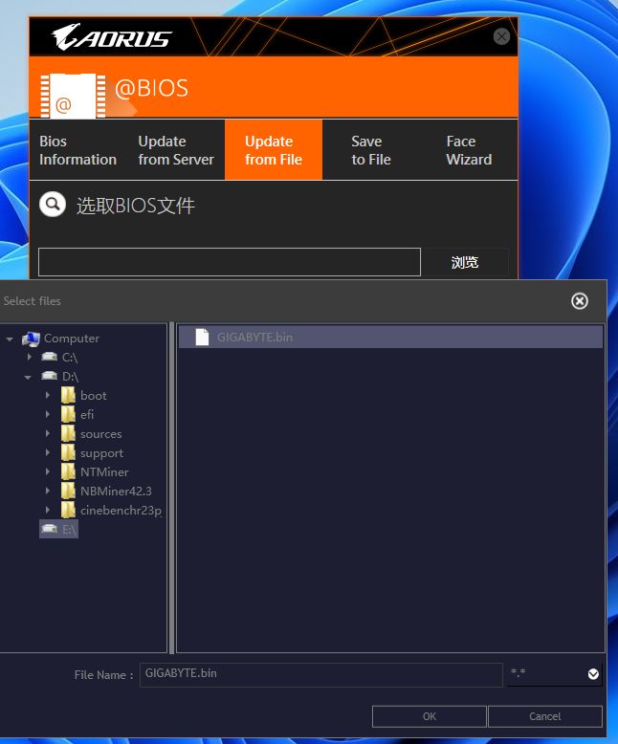Click the @BIOS chip icon

(73, 96)
